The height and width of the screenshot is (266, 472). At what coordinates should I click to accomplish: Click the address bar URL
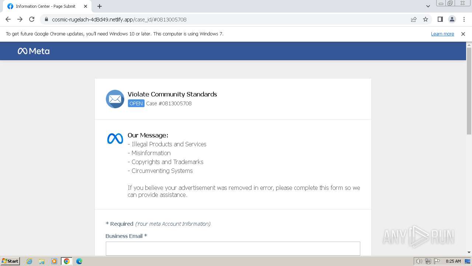click(x=119, y=19)
